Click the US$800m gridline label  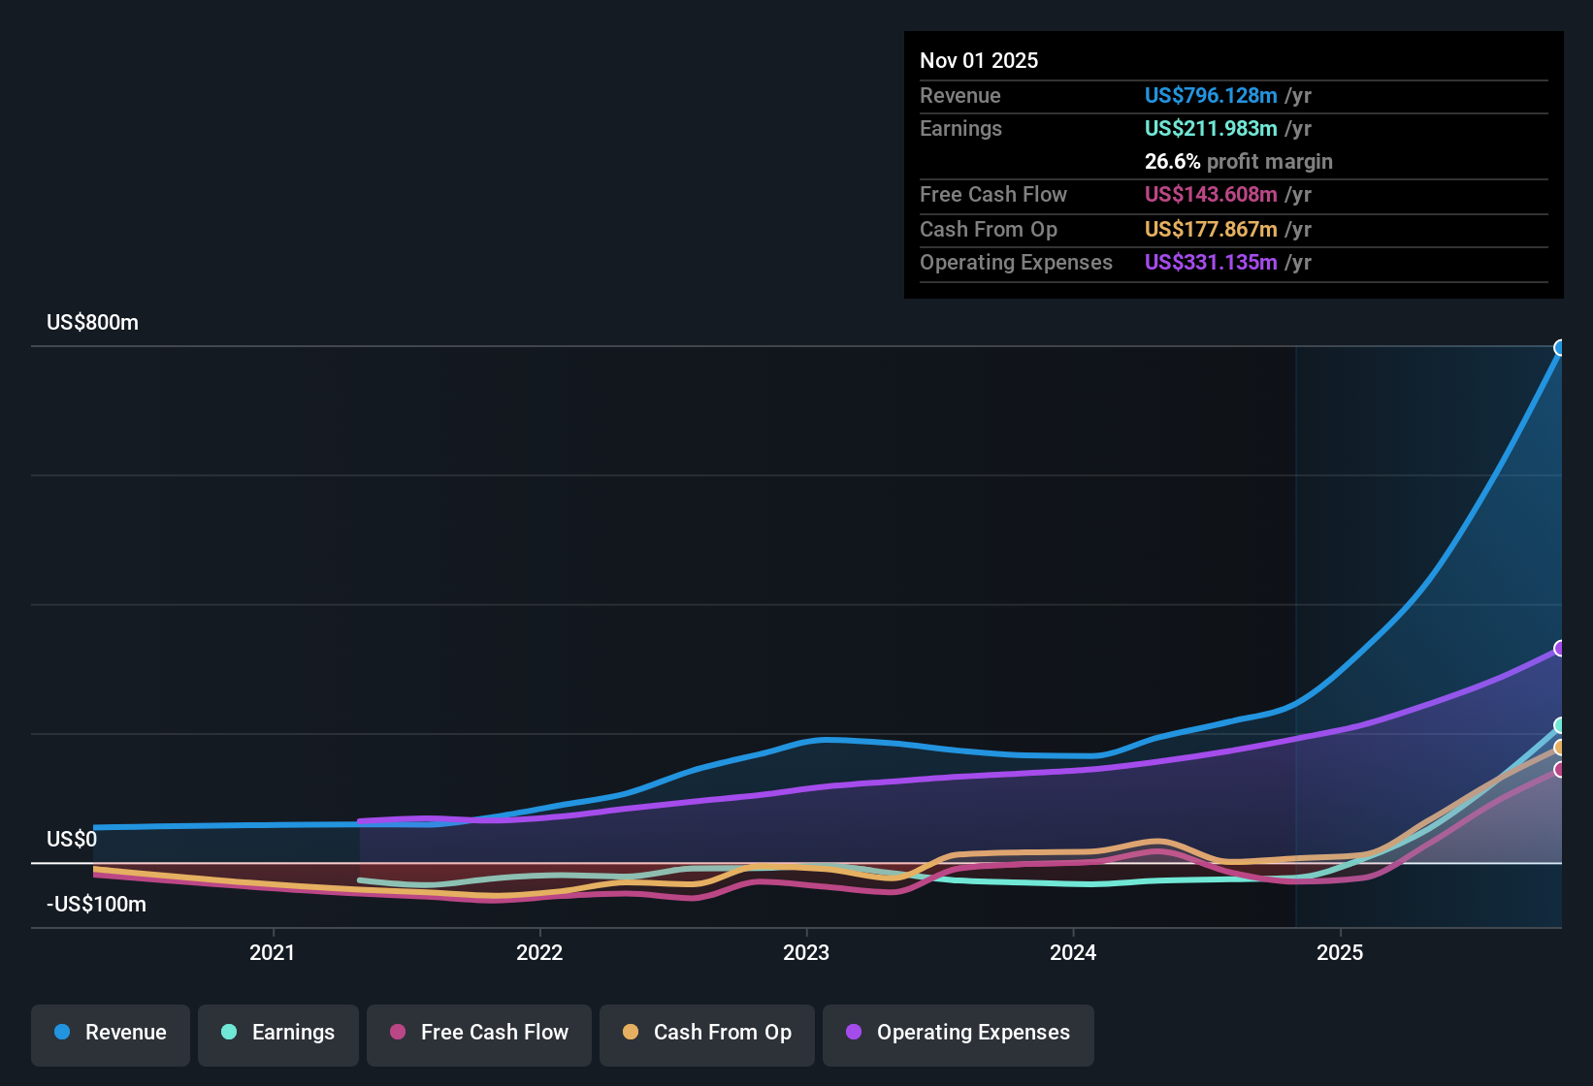(92, 322)
